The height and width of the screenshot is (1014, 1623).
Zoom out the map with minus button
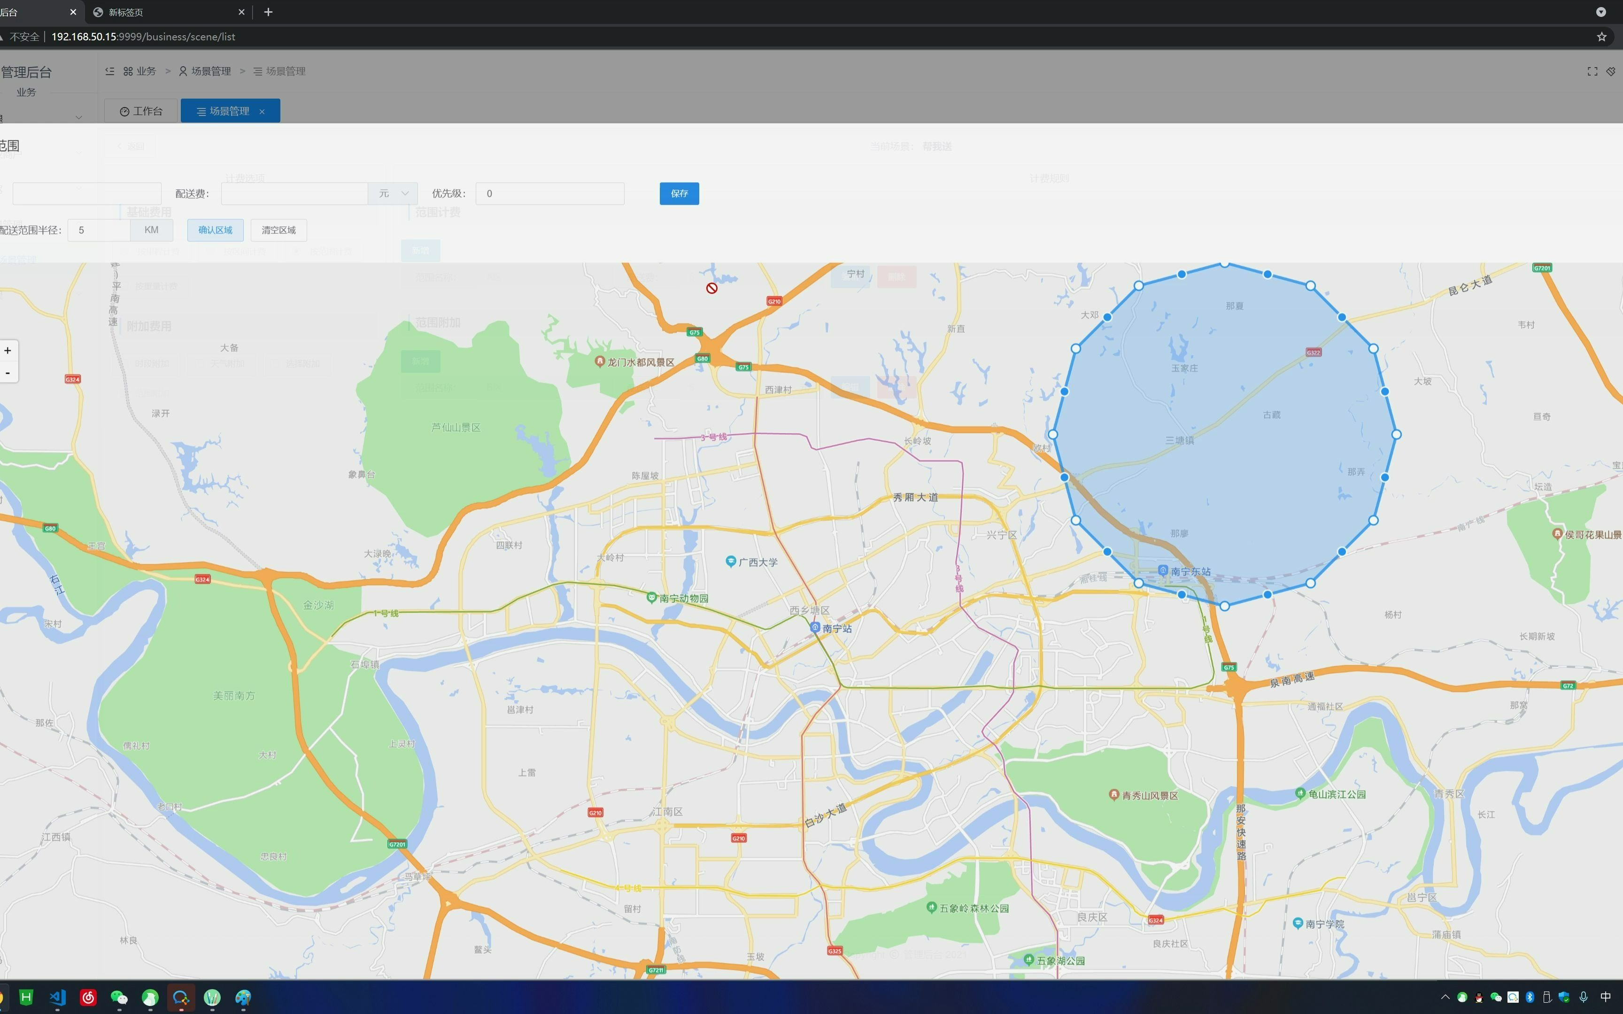click(8, 373)
